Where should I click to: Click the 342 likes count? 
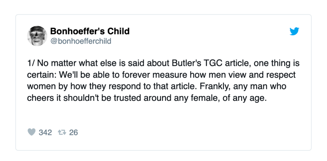click(45, 132)
